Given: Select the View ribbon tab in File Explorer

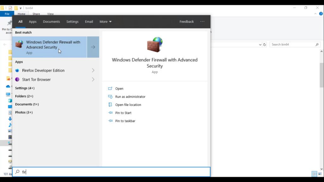Looking at the screenshot, I should 50,14.
